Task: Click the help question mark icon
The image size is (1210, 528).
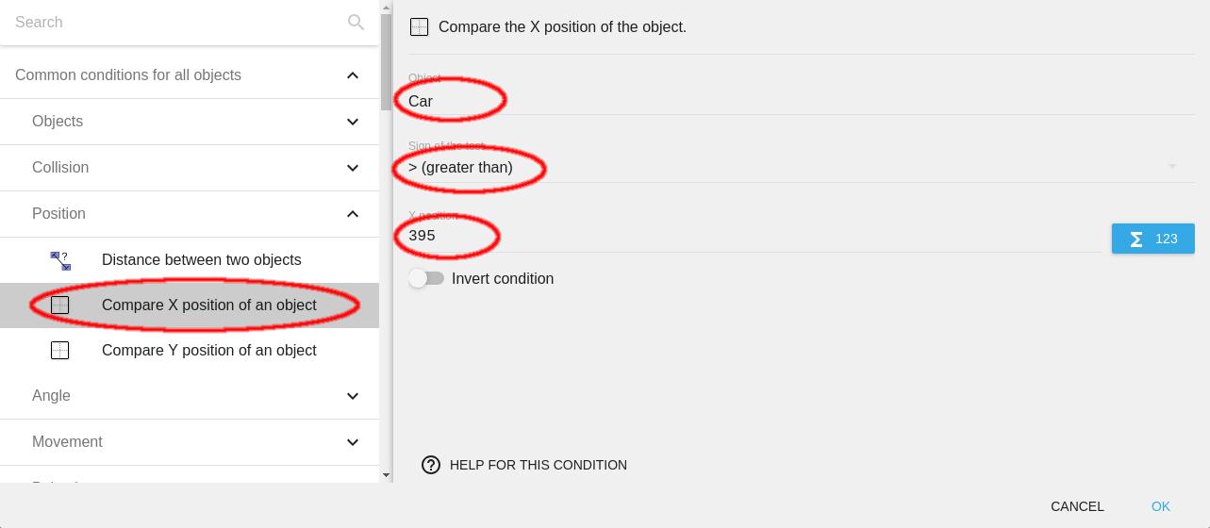Action: 431,465
